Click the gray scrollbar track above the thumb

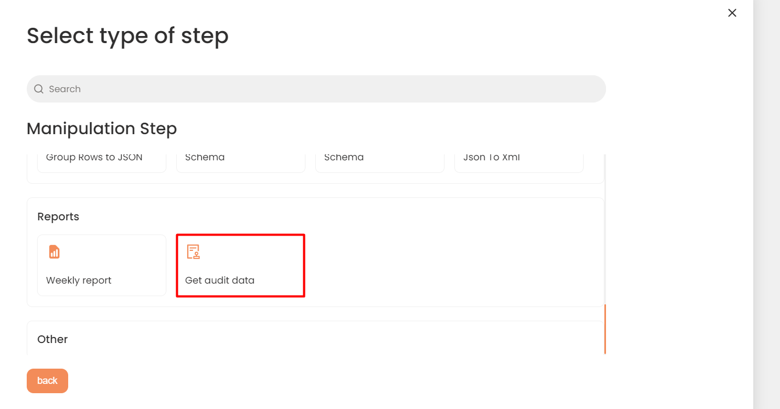pos(604,229)
